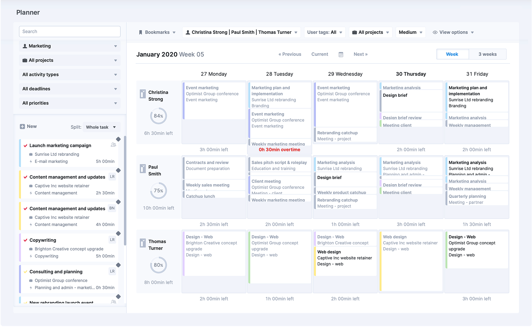Viewport: 532px width, 327px height.
Task: Click the 0h 30min overtime label
Action: tap(280, 150)
